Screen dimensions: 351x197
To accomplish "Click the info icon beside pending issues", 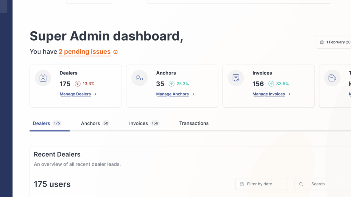I will pos(116,52).
